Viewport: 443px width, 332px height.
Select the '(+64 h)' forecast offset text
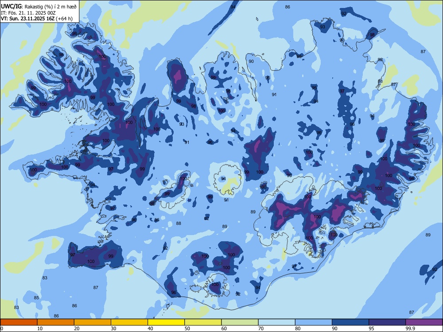coord(64,19)
